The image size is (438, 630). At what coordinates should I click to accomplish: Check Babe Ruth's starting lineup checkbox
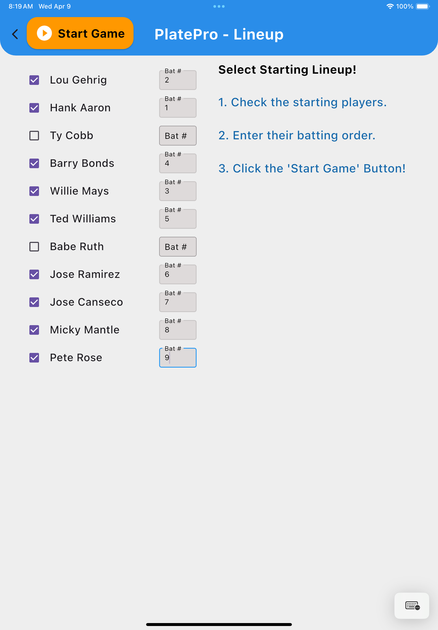pyautogui.click(x=34, y=247)
